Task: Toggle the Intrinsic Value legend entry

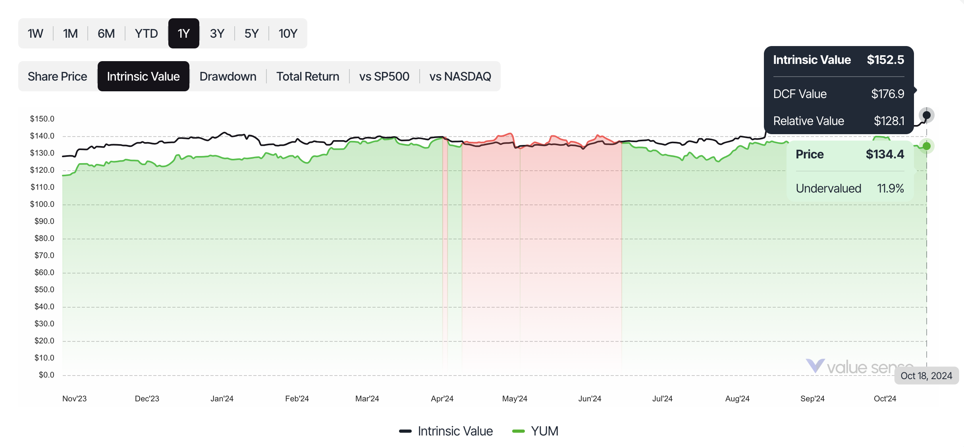Action: (x=446, y=431)
